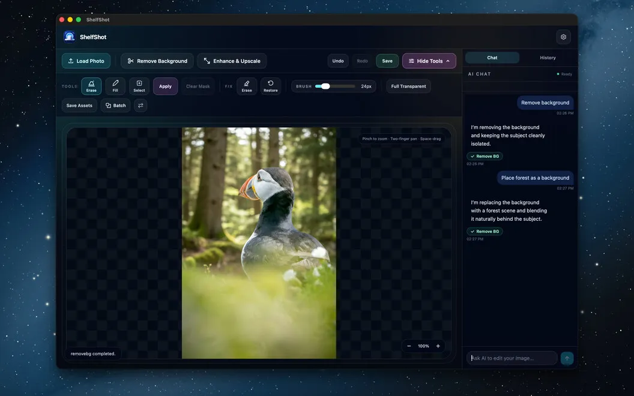Click the Clear Mask button
634x396 pixels.
(x=198, y=86)
